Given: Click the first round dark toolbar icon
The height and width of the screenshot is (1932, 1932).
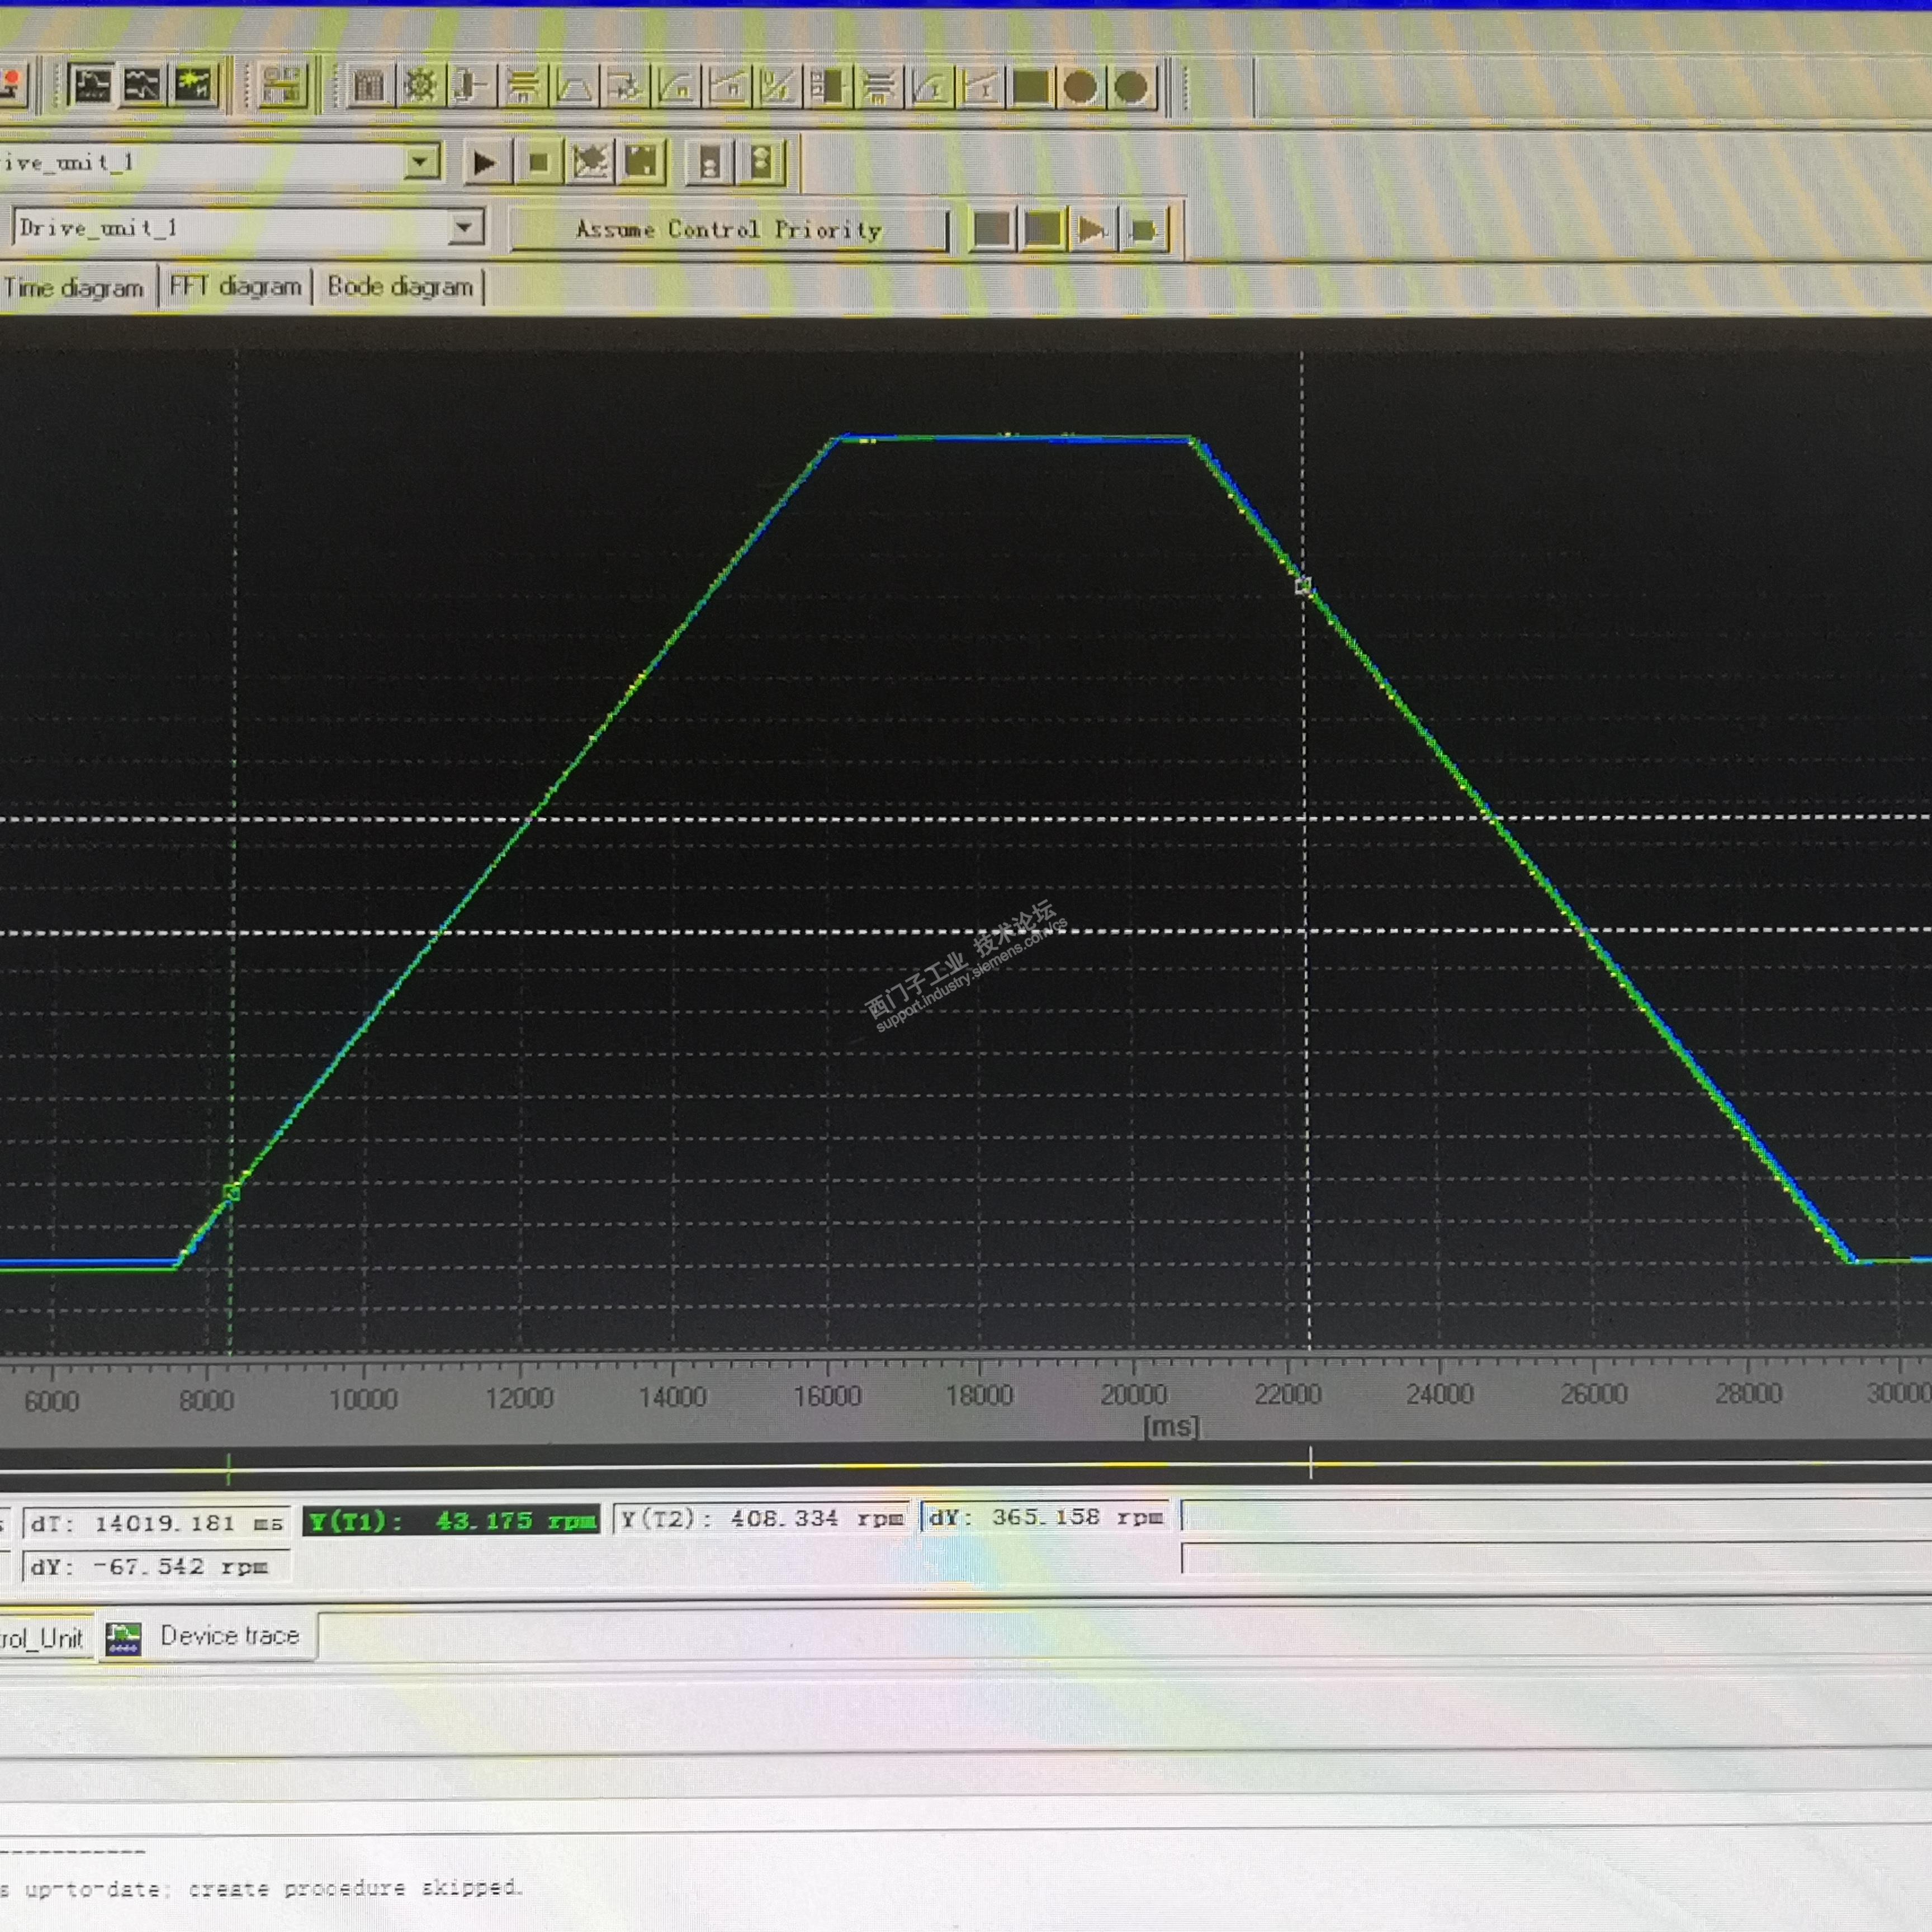Looking at the screenshot, I should tap(1080, 87).
